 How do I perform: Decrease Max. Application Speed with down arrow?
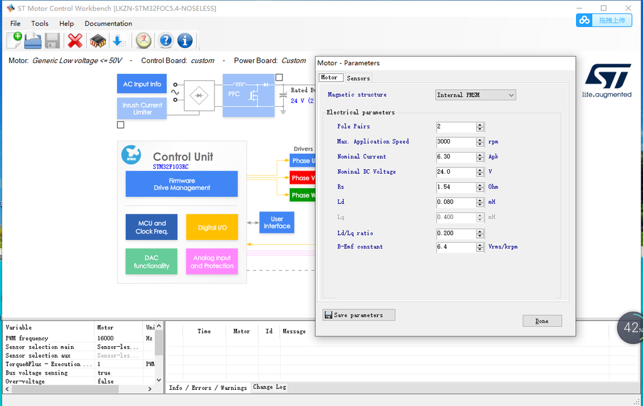click(x=480, y=144)
